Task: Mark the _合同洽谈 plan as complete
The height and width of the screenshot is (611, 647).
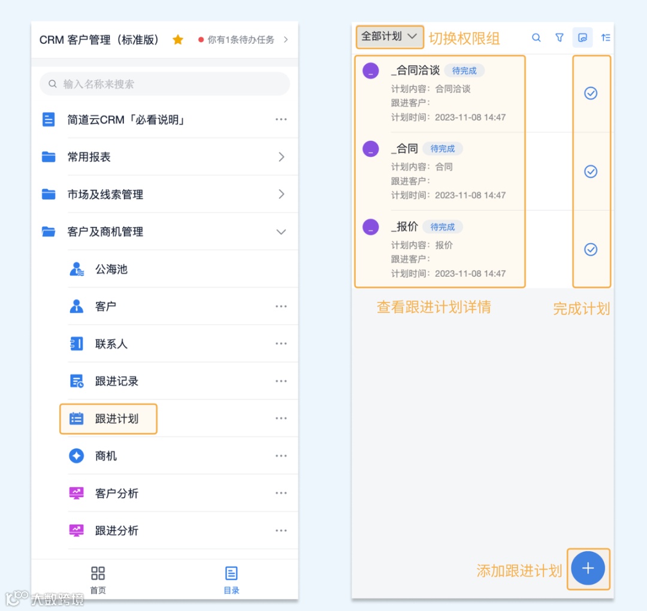Action: [591, 93]
